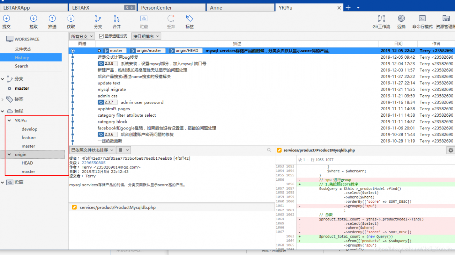Open the all branches (所有分支) dropdown

pyautogui.click(x=82, y=36)
